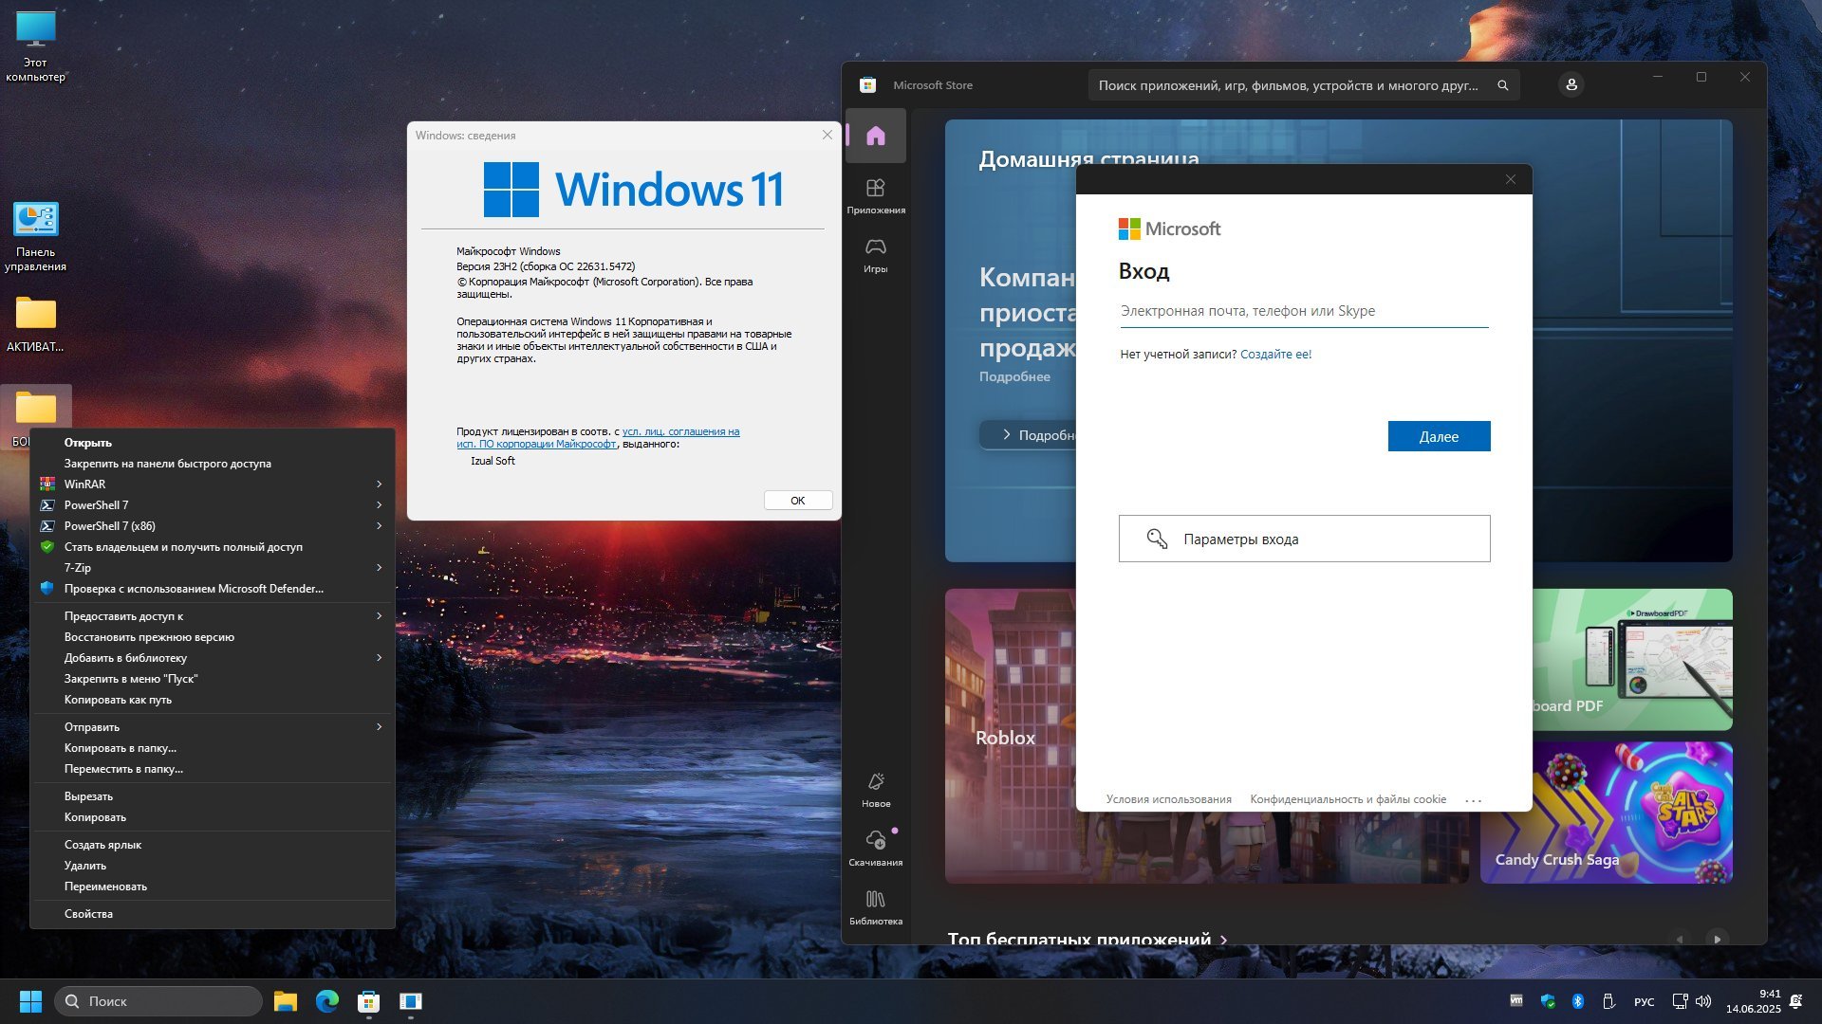Launch File Explorer from taskbar

[x=285, y=1001]
